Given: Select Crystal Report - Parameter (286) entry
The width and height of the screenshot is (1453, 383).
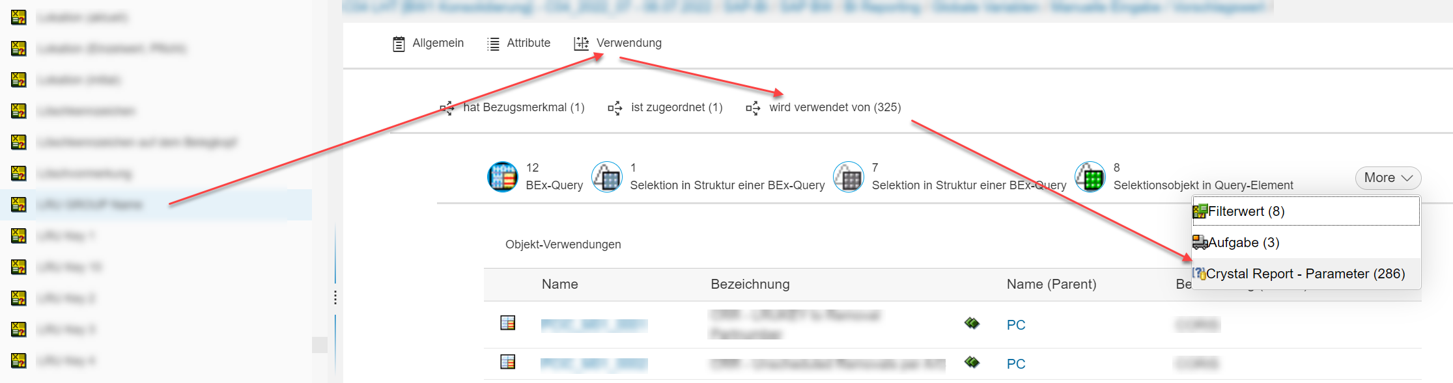Looking at the screenshot, I should coord(1305,274).
